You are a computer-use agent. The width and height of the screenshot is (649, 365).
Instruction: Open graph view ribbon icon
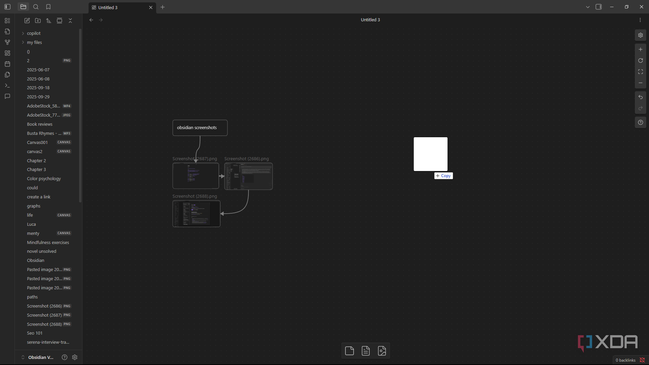coord(7,42)
